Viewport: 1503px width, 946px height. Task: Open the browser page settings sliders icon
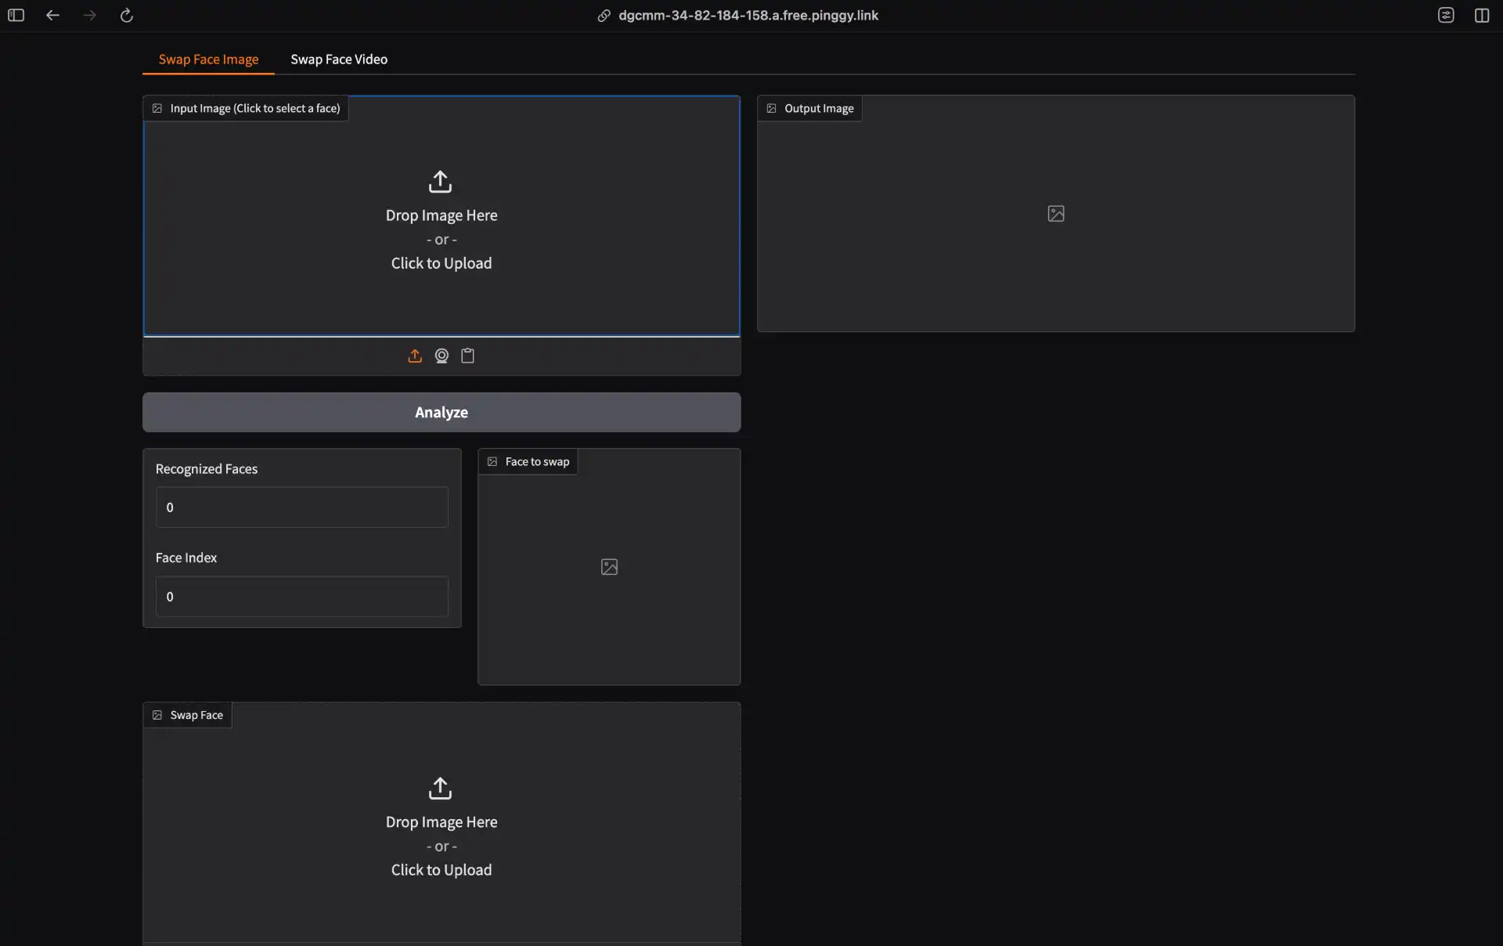coord(1446,15)
